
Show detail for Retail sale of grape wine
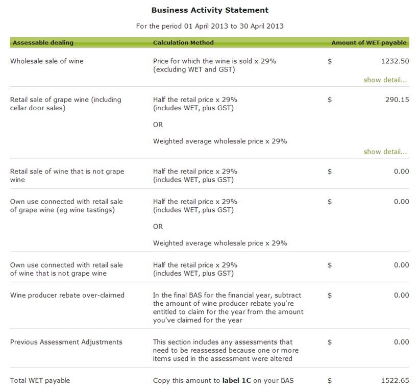385,152
